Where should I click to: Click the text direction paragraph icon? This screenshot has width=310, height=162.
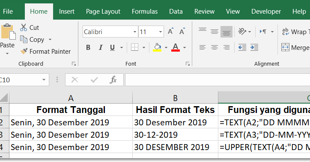coord(263,32)
